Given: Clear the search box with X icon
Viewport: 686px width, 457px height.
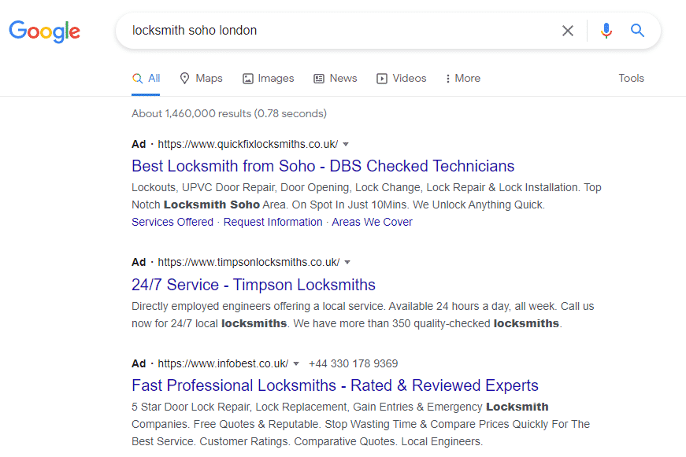Looking at the screenshot, I should [568, 31].
